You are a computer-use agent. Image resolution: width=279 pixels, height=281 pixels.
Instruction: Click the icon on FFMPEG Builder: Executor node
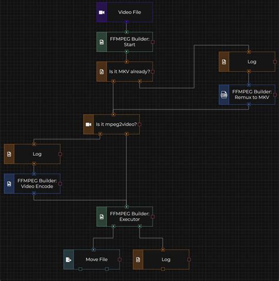pyautogui.click(x=102, y=217)
